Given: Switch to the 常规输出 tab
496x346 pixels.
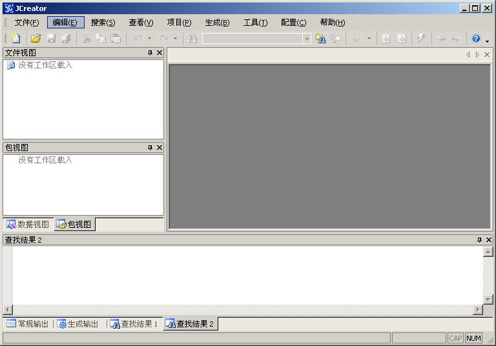Looking at the screenshot, I should pyautogui.click(x=28, y=324).
